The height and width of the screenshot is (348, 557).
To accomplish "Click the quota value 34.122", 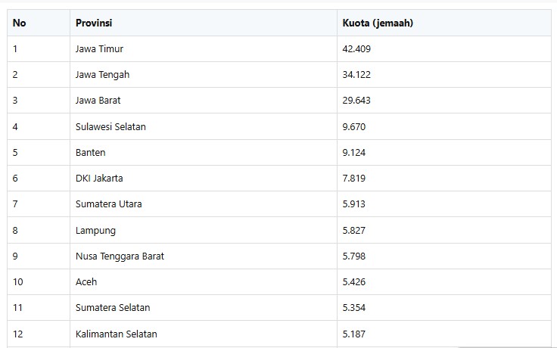I will 356,75.
